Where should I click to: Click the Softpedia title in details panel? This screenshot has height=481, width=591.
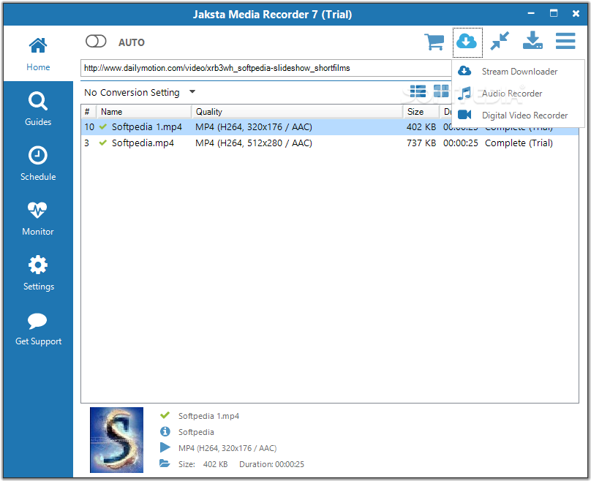point(196,432)
